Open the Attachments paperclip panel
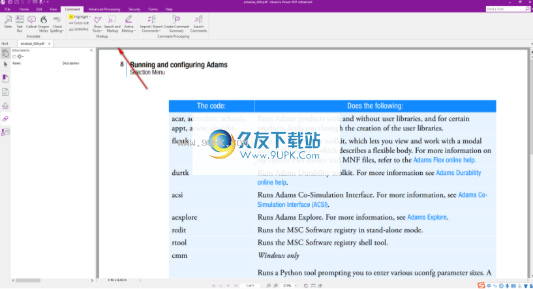The height and width of the screenshot is (289, 533). point(5,119)
